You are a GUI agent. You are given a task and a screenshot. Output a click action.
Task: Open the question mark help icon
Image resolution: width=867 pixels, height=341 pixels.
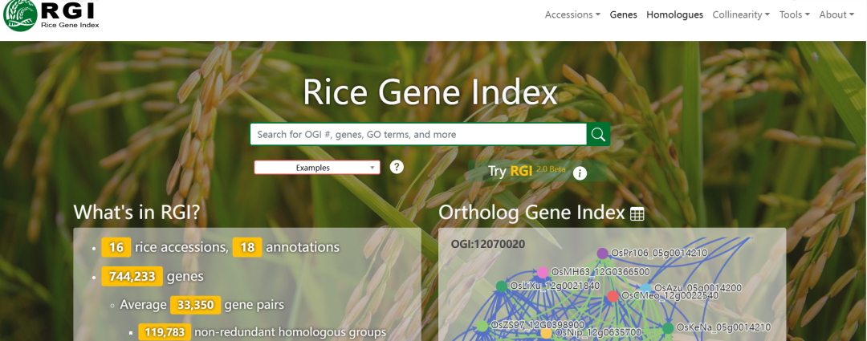click(x=397, y=167)
